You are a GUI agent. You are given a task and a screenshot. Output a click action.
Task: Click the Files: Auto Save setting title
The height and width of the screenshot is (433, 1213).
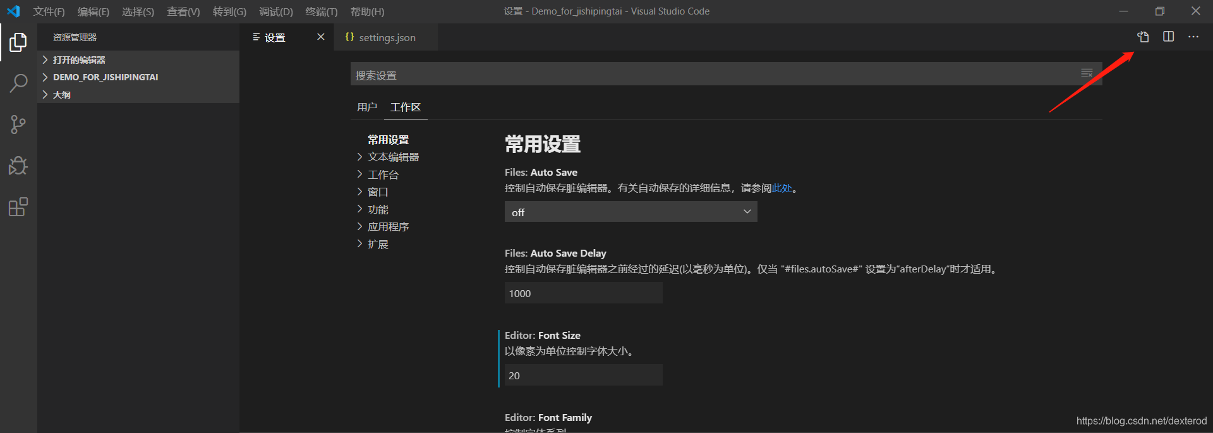pyautogui.click(x=541, y=172)
